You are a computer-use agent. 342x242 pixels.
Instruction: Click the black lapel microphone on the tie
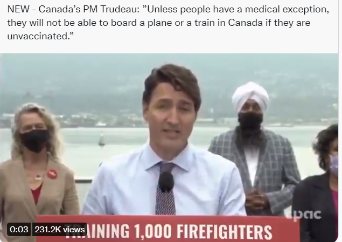click(x=166, y=182)
